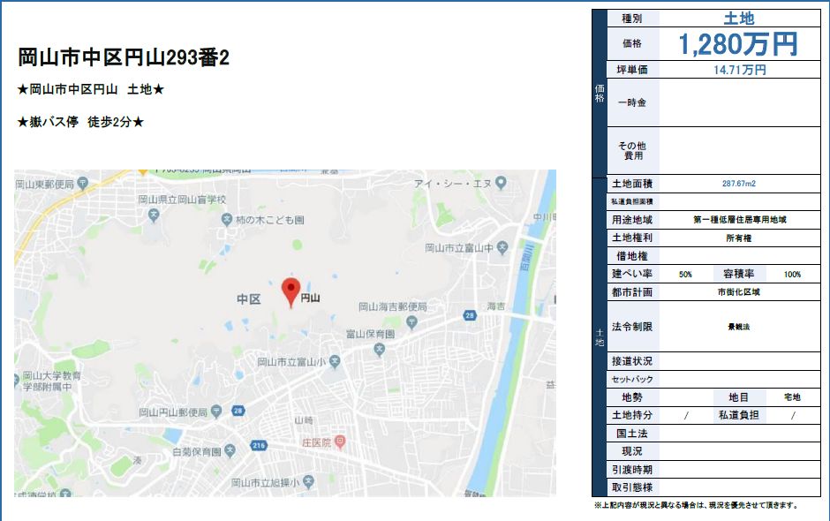830x521 pixels.
Task: Click the 市街化区域 city planning value
Action: coord(739,292)
